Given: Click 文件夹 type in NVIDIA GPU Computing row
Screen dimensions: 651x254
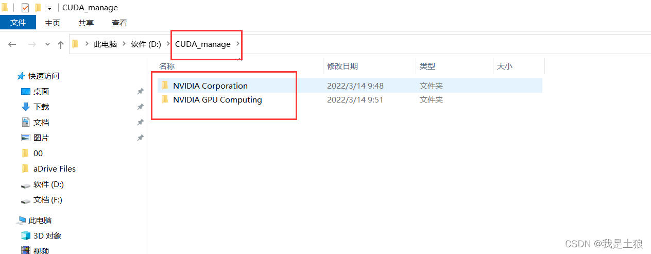Looking at the screenshot, I should pos(431,99).
